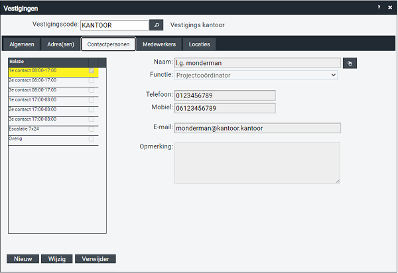The width and height of the screenshot is (398, 273).
Task: Toggle checkbox for 3e contact 17:00-08:00
Action: tap(92, 119)
